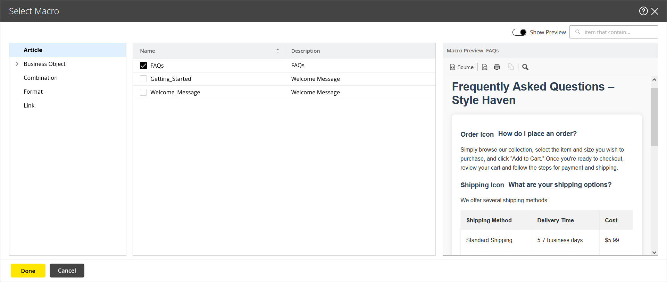Click 'We offer several shipping methods:' text

504,200
